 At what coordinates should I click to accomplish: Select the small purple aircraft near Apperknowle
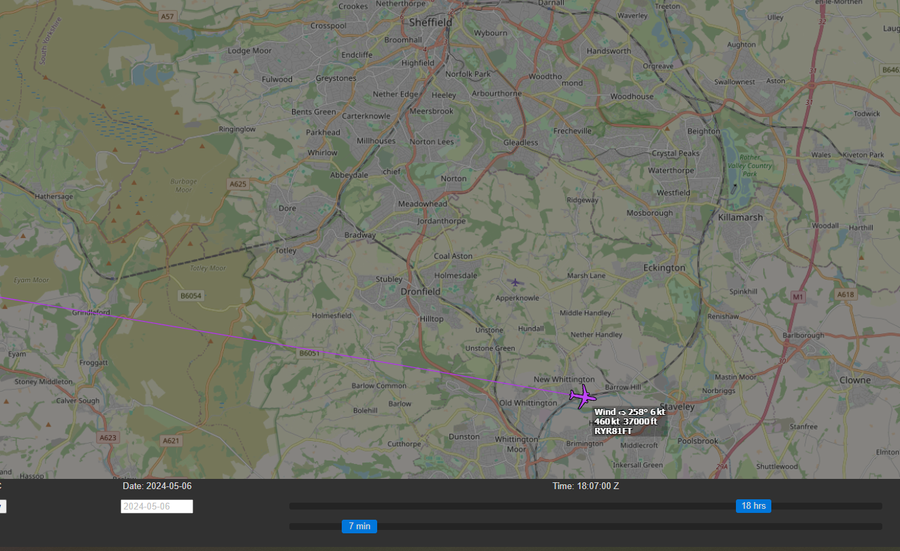pos(515,282)
